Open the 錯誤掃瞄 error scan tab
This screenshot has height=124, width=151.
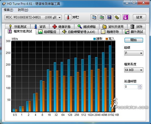[87, 27]
